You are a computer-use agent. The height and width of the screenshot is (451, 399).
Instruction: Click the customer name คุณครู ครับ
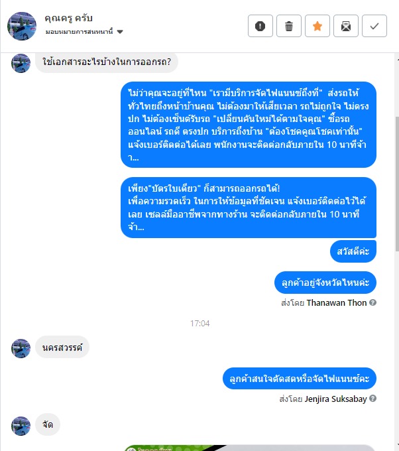(68, 19)
